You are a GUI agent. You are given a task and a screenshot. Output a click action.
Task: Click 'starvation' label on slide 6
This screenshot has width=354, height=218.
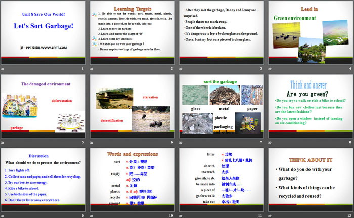coord(150,97)
